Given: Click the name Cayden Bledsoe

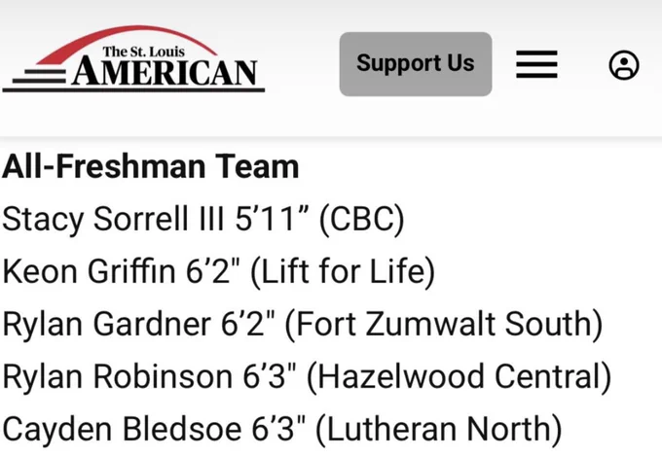Looking at the screenshot, I should pos(122,429).
